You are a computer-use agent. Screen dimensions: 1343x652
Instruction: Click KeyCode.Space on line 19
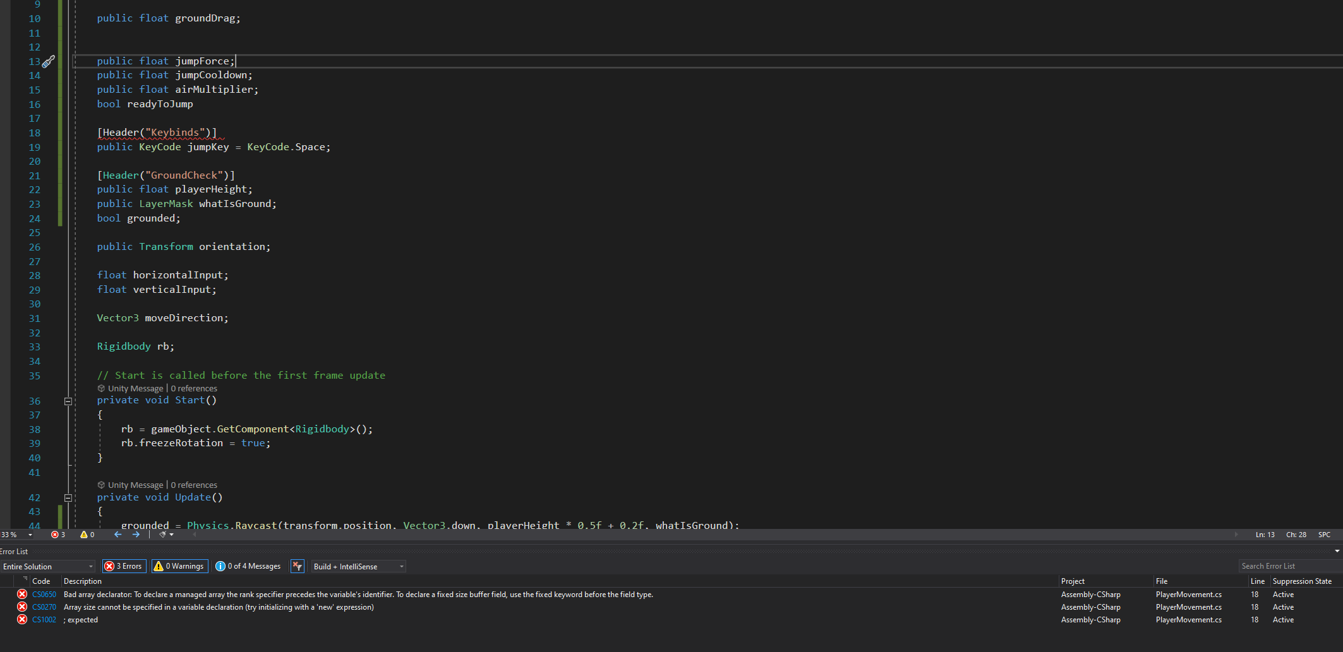[286, 147]
